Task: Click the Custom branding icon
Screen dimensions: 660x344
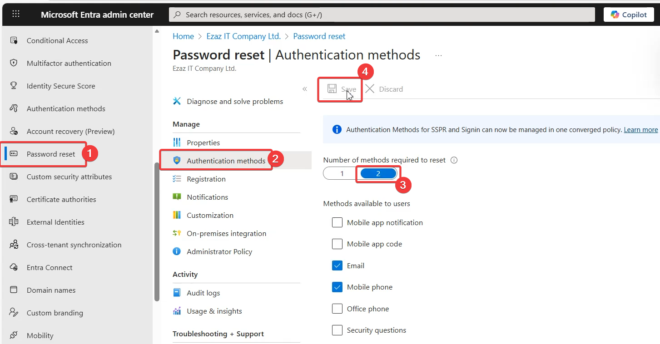Action: point(14,313)
